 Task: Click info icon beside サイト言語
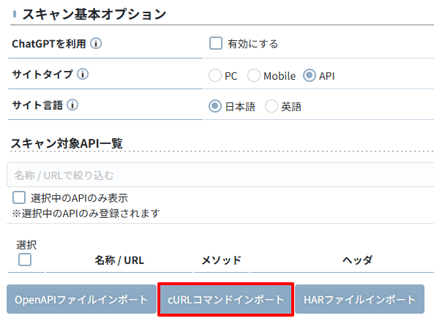point(72,105)
